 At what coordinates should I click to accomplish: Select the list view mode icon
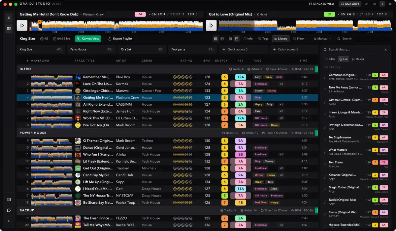click(216, 38)
